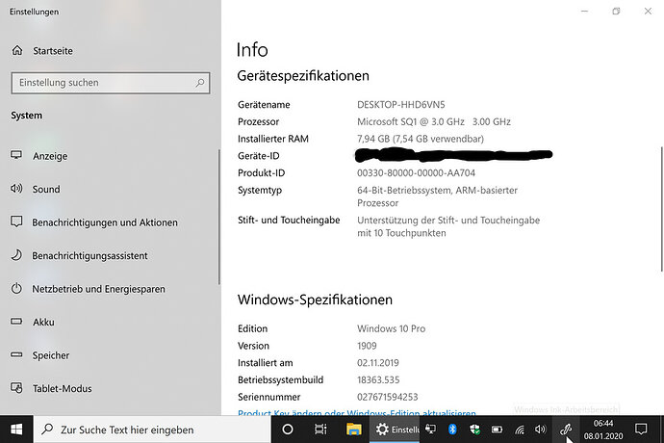
Task: Click the Windows-Spezifikationen heading
Action: (x=315, y=300)
